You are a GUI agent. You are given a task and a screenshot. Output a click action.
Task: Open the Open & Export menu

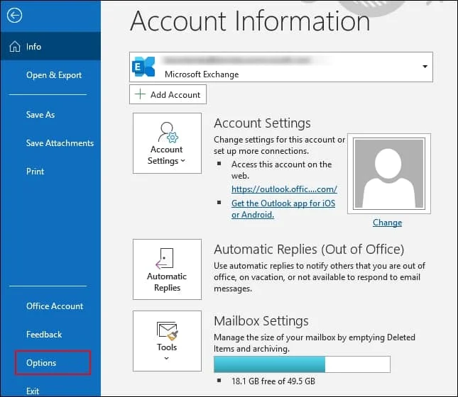54,75
